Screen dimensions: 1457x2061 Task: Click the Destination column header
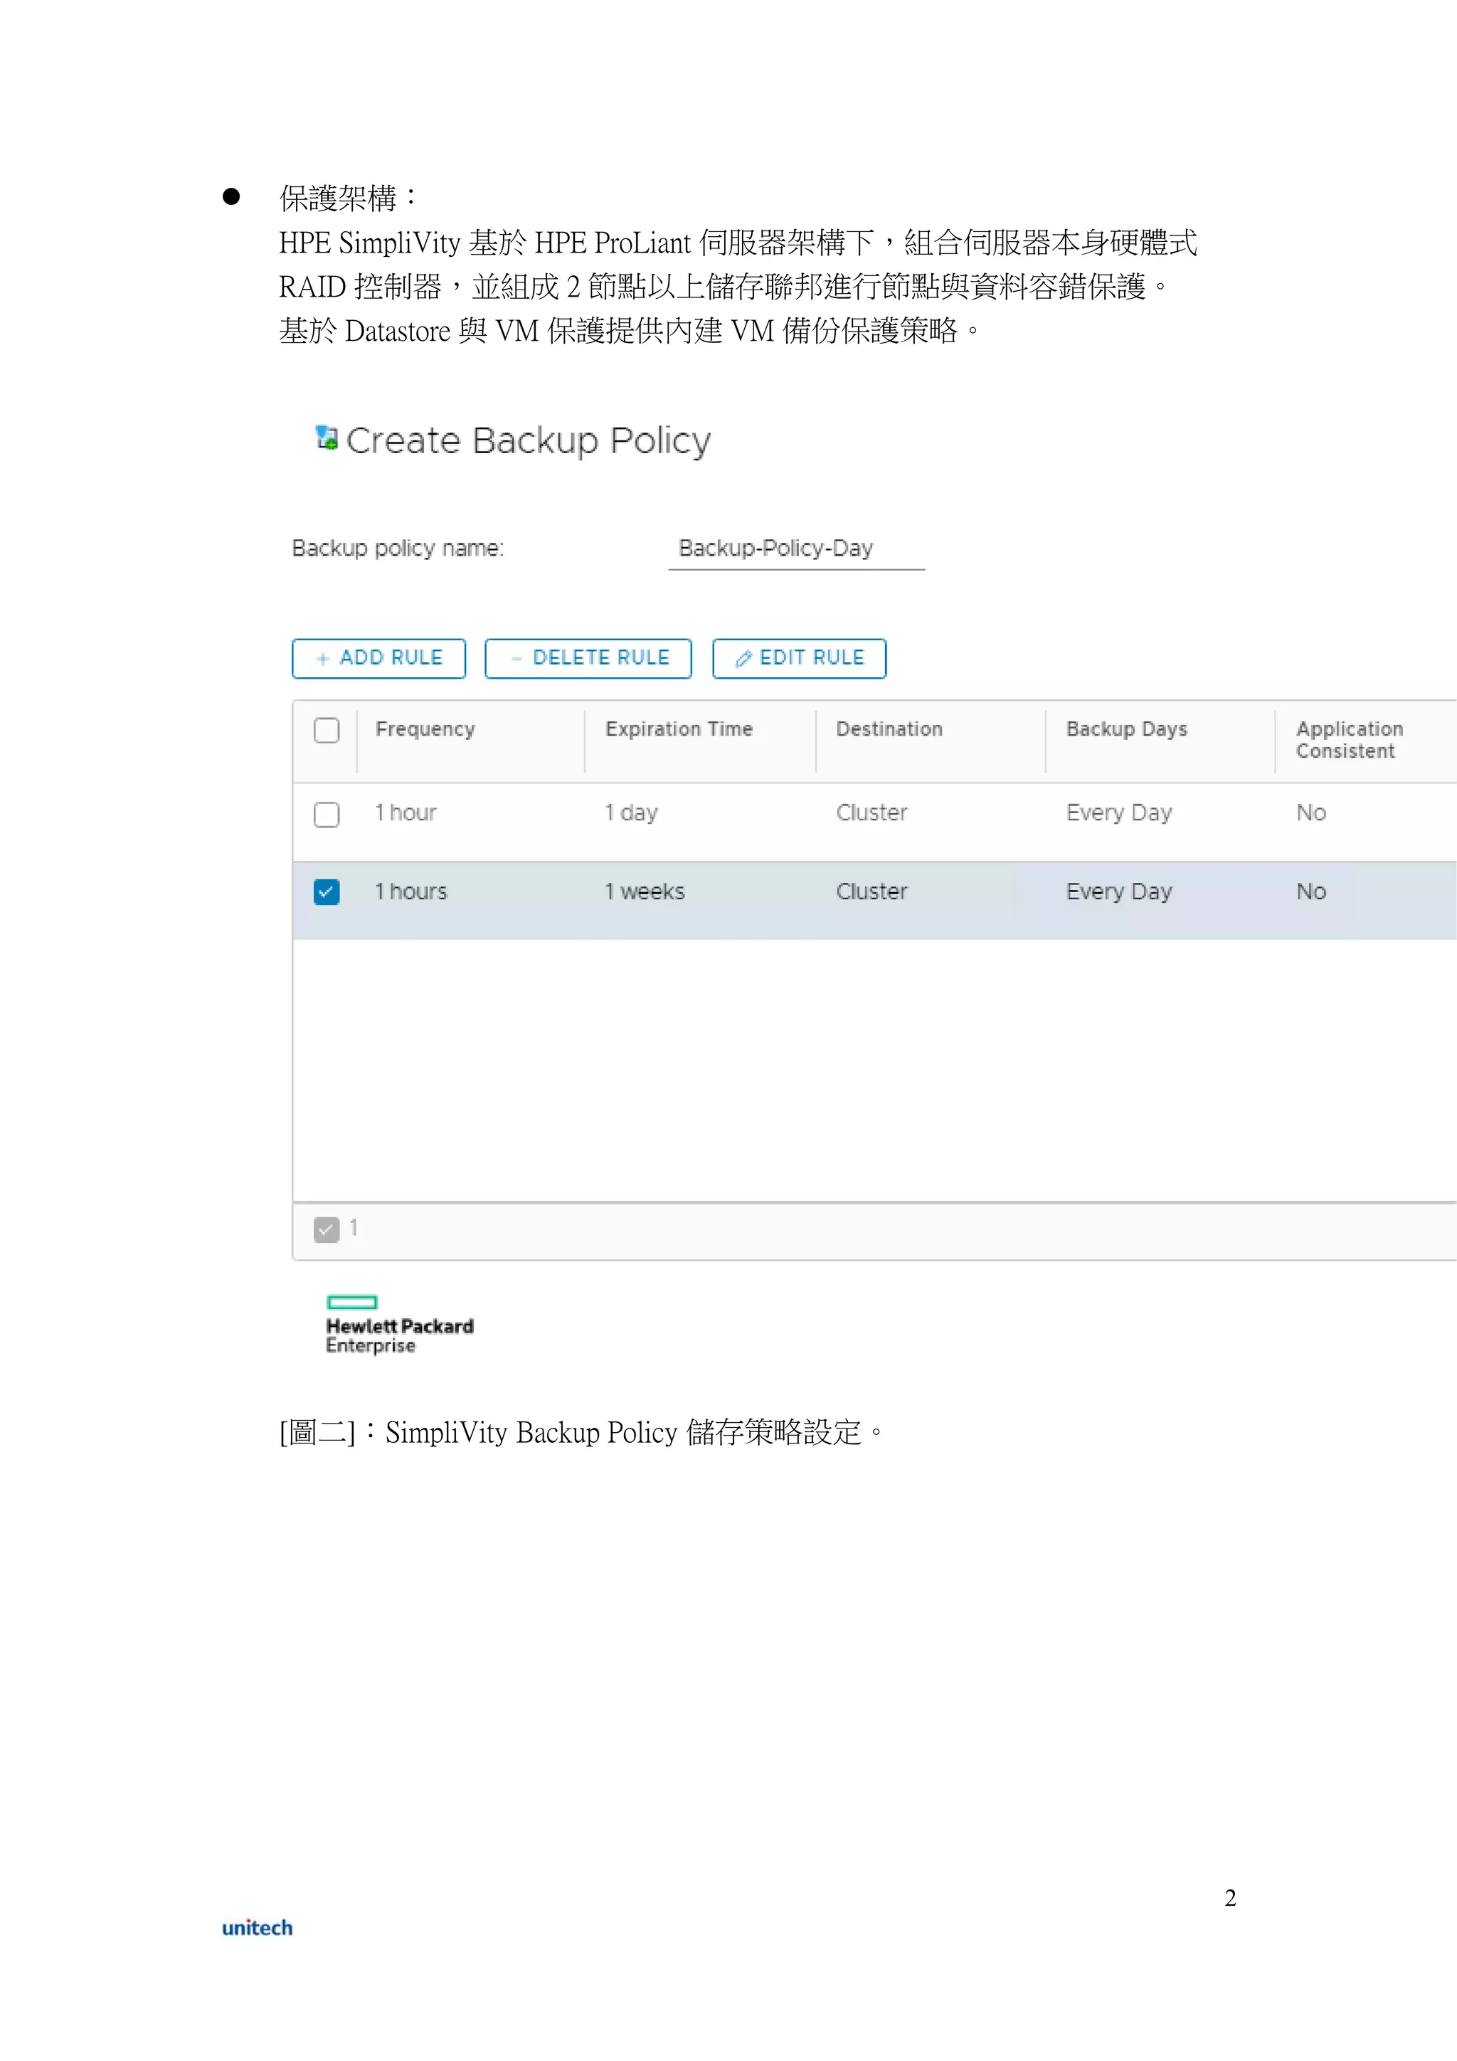click(x=889, y=729)
